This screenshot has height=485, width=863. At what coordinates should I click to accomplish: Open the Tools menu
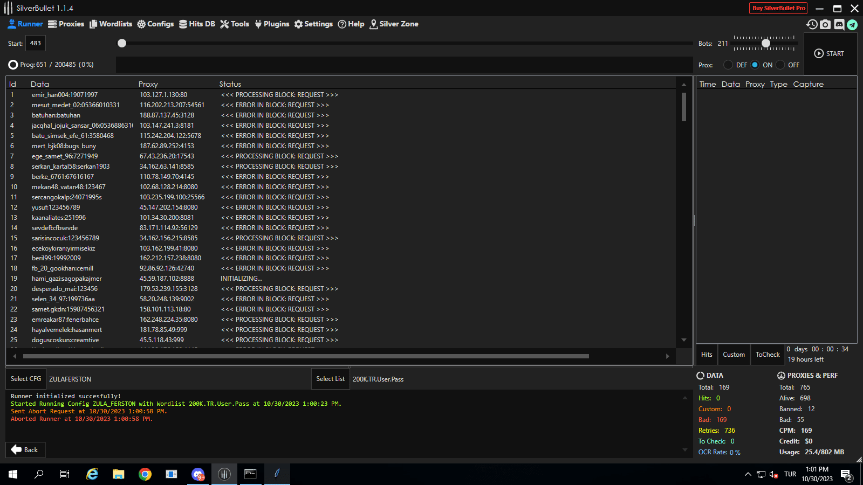point(235,24)
